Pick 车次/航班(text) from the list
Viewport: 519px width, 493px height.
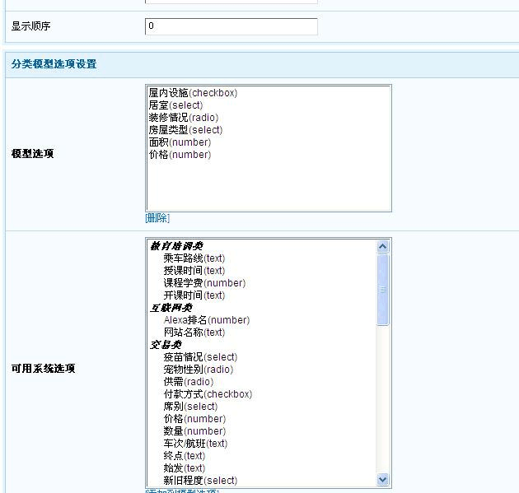point(195,444)
